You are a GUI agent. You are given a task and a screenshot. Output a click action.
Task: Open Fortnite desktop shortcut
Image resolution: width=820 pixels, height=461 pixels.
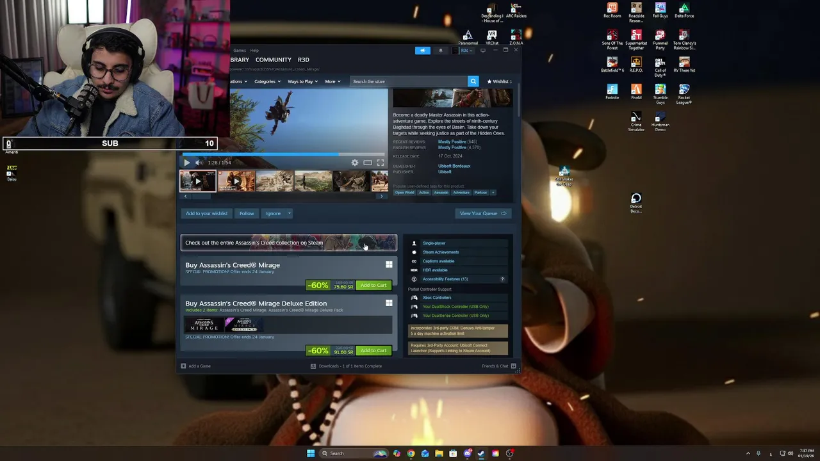612,92
